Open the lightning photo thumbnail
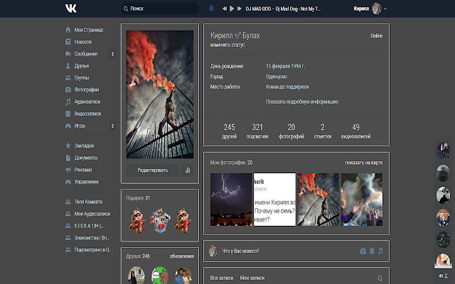Image resolution: width=455 pixels, height=284 pixels. tap(231, 200)
